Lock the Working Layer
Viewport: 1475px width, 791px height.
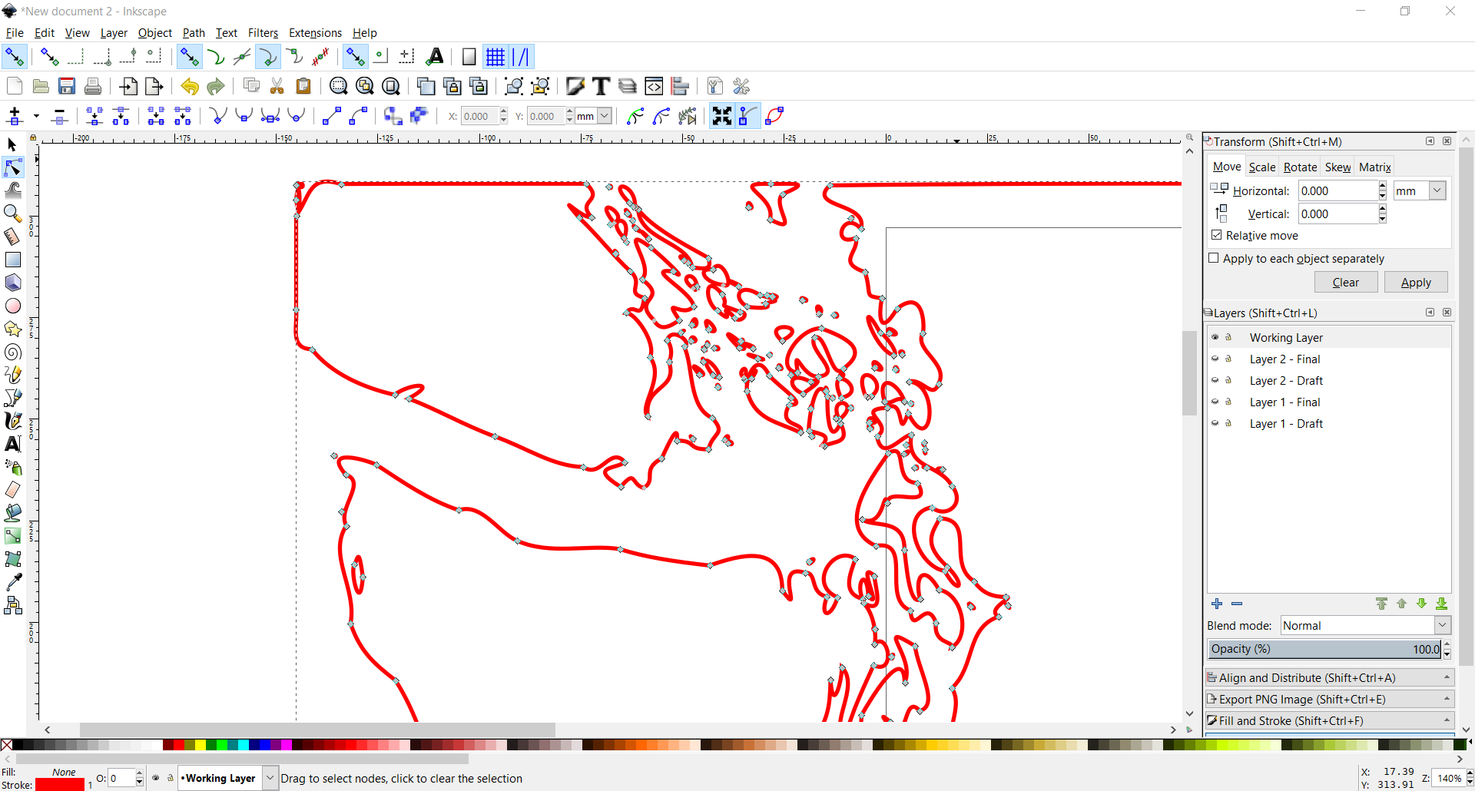[1227, 337]
